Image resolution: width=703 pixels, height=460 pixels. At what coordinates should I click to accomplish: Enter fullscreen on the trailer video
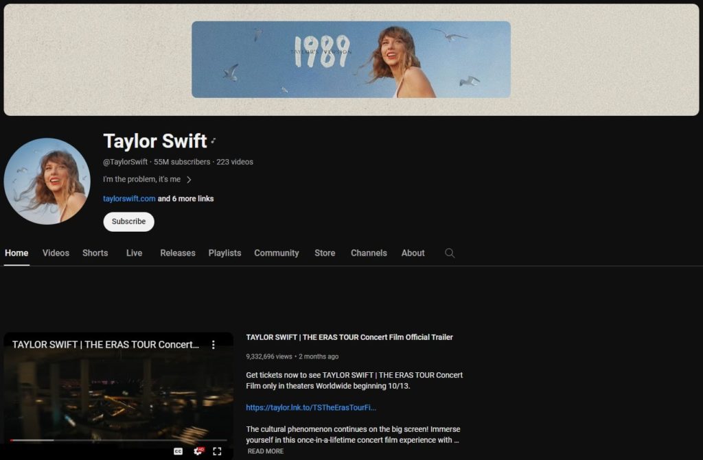218,450
